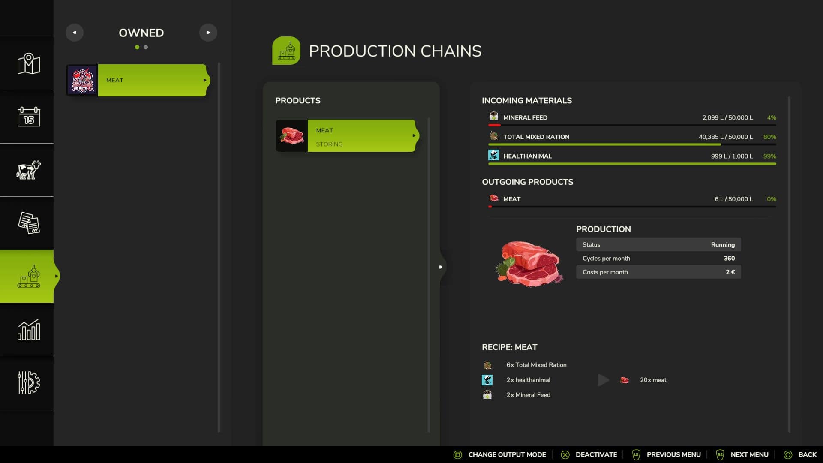Expand details arrow beside products panel
The height and width of the screenshot is (463, 823).
pyautogui.click(x=441, y=267)
